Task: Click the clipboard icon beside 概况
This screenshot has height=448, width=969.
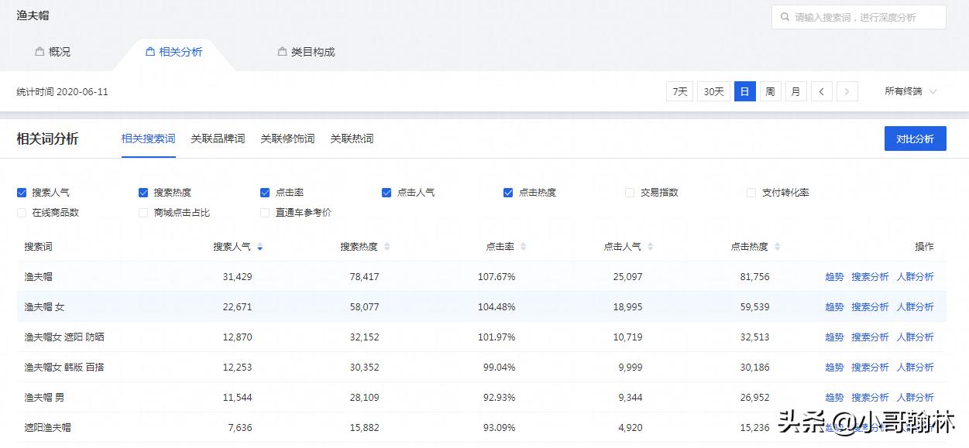Action: click(x=40, y=51)
